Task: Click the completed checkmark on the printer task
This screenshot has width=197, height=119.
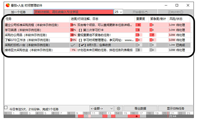Action: pos(73,45)
